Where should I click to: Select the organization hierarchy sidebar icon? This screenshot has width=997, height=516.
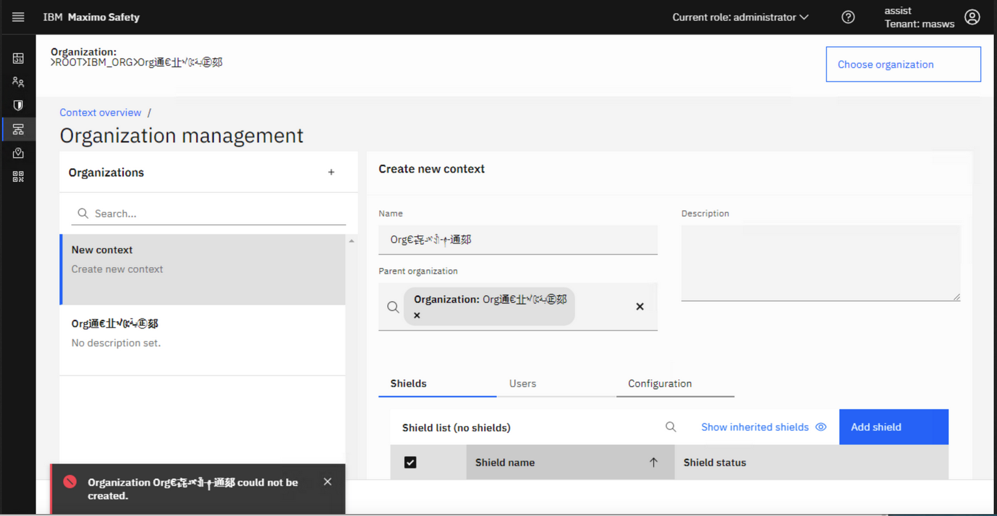point(18,129)
